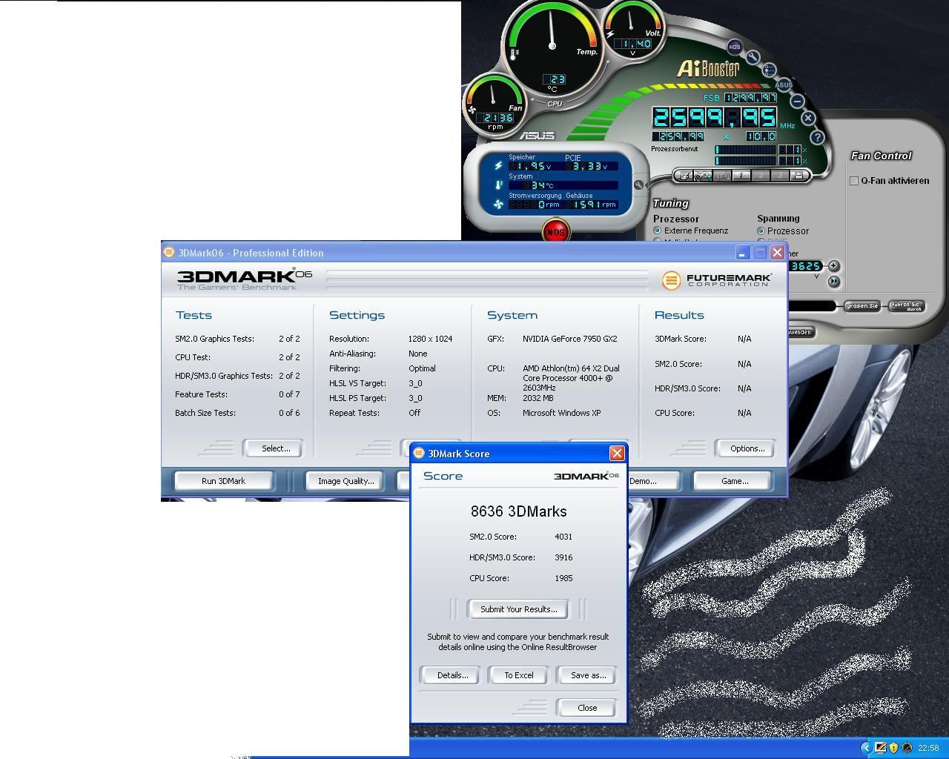
Task: Click the CPU fan gauge fan icon
Action: (x=472, y=110)
